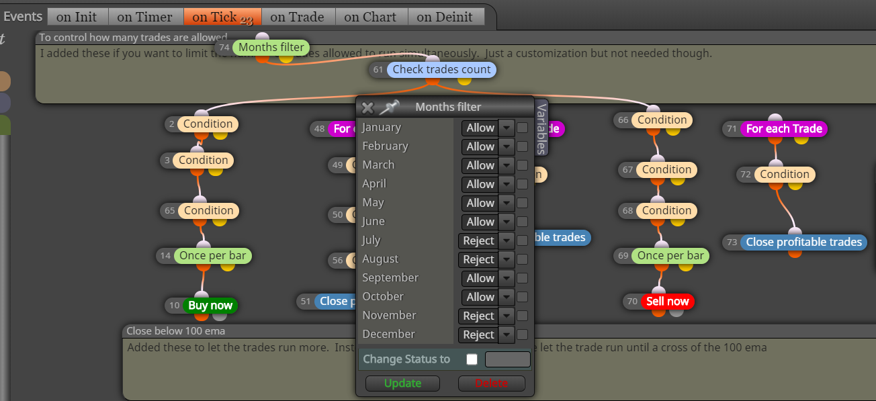Open the March Allow dropdown
The height and width of the screenshot is (401, 876).
[488, 165]
